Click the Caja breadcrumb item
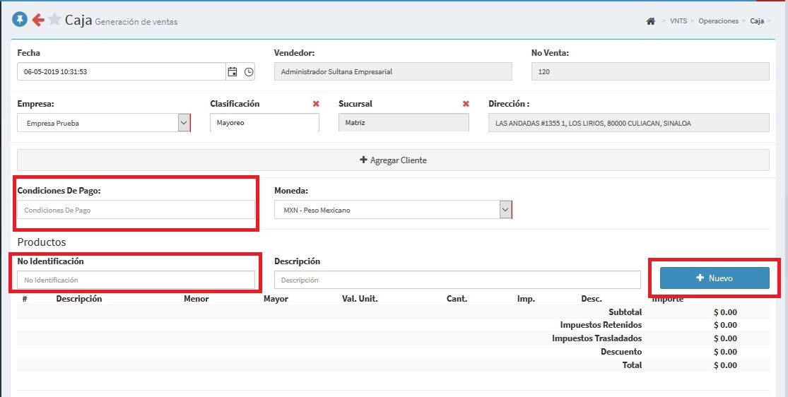The width and height of the screenshot is (788, 397). pos(756,21)
